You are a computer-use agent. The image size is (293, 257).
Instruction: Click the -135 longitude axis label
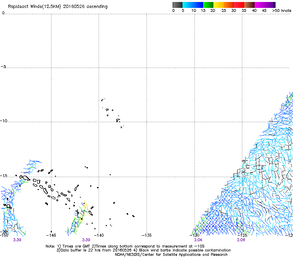(146, 235)
